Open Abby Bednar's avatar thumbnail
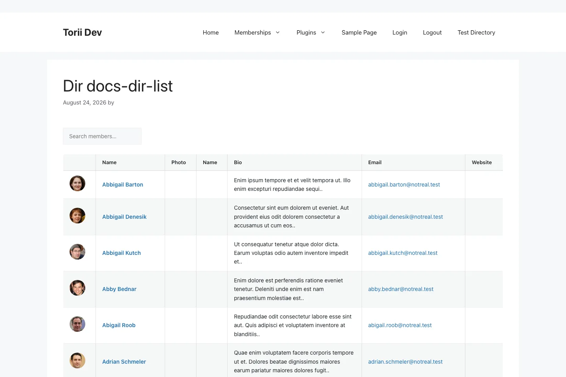 point(77,288)
